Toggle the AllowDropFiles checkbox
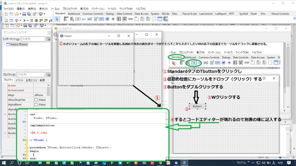296x166 pixels. (36, 100)
